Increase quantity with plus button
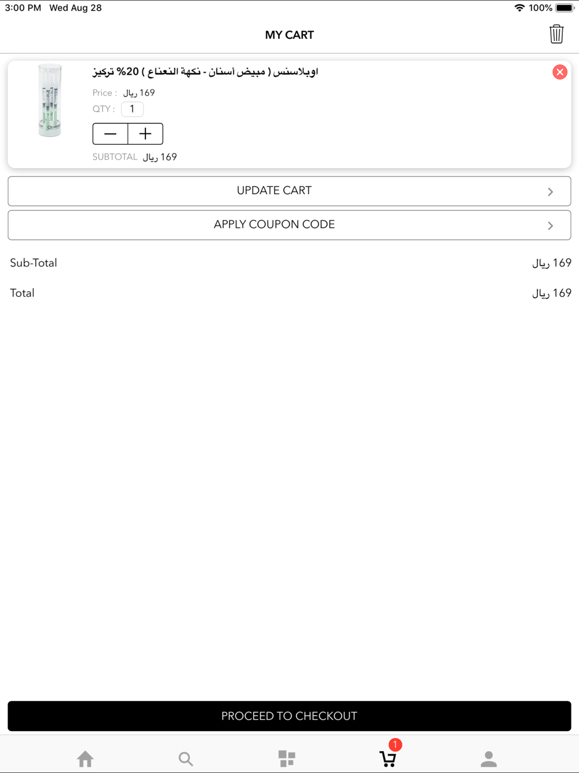Viewport: 579px width, 773px height. pos(145,134)
